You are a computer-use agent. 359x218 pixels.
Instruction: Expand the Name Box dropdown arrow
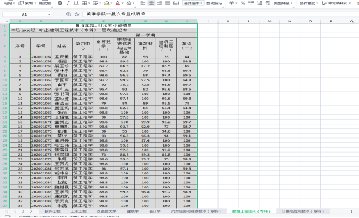(49, 15)
